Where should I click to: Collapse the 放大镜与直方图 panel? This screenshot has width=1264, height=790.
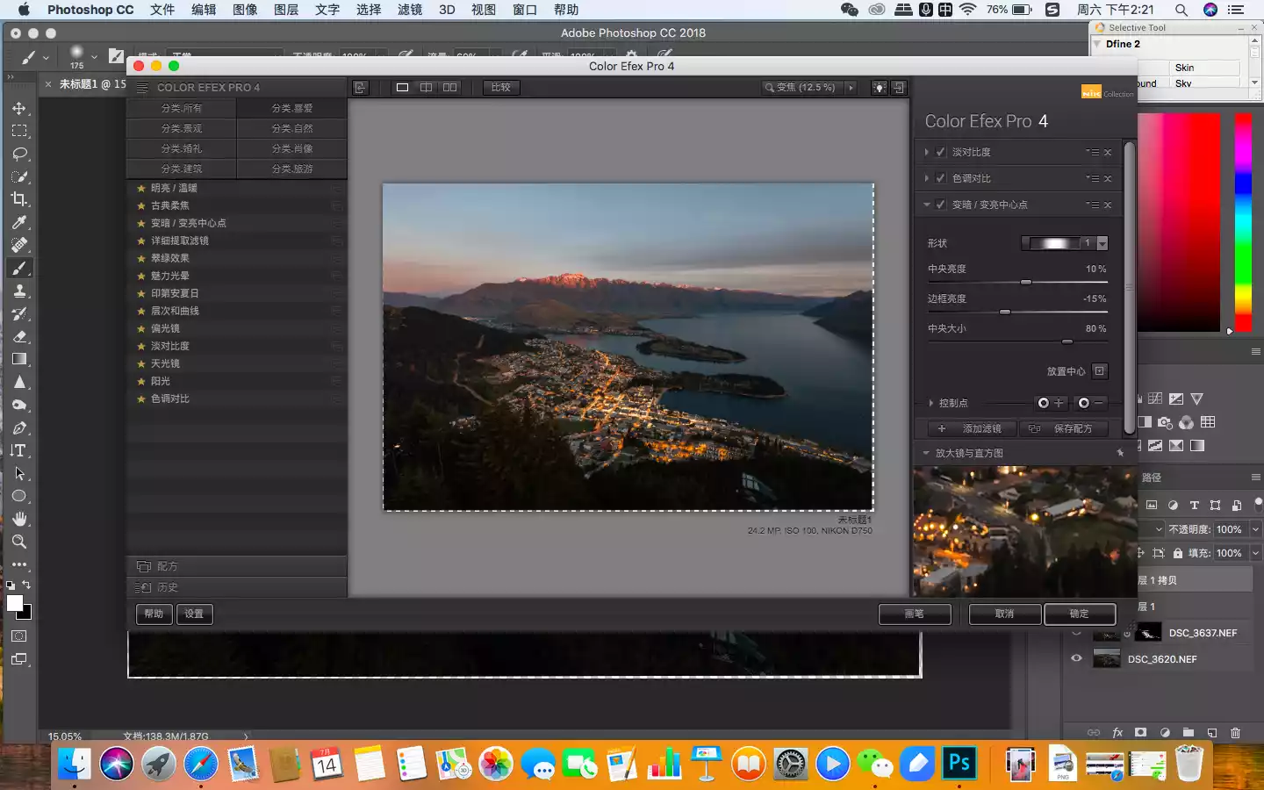coord(926,454)
